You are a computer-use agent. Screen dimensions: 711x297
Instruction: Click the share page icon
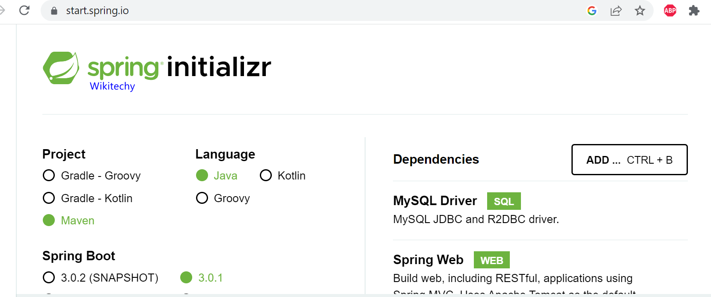click(616, 11)
